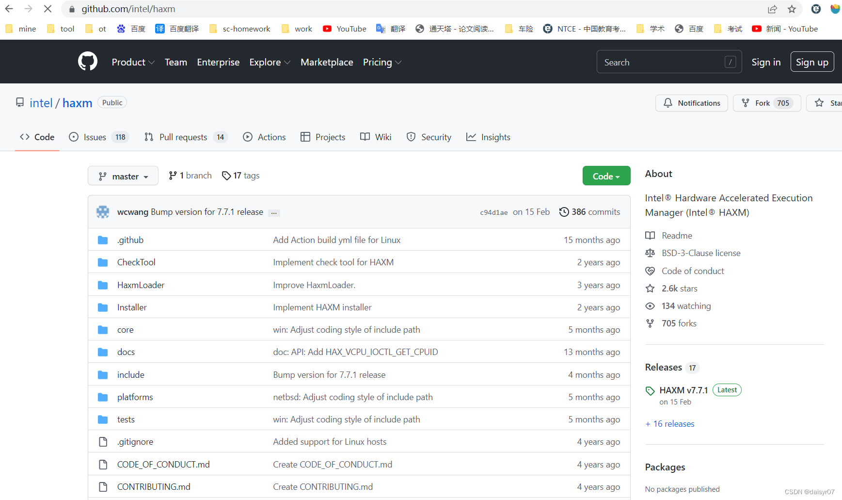The height and width of the screenshot is (500, 842).
Task: Open the core folder
Action: [x=125, y=329]
